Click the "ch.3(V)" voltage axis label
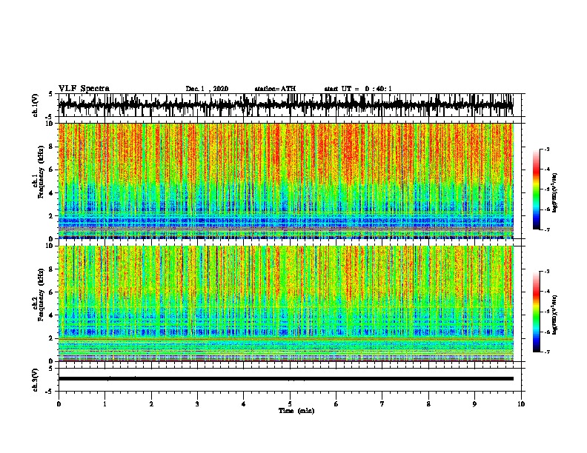587x453 pixels. click(x=36, y=380)
